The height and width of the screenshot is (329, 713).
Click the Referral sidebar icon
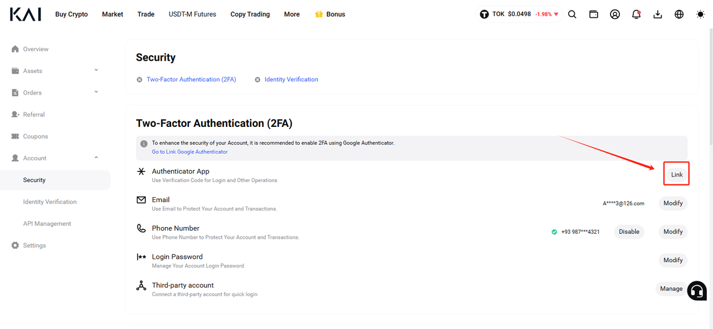pos(15,114)
